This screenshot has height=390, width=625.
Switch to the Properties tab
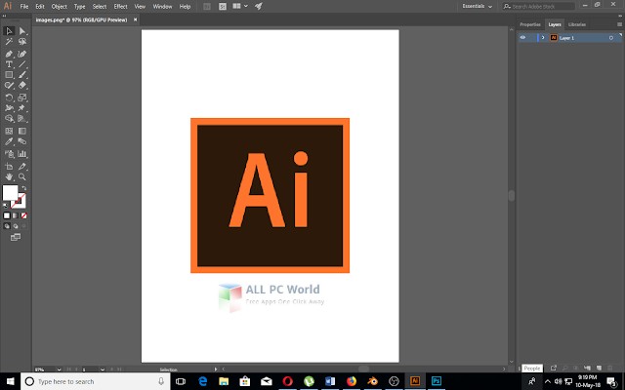[530, 23]
